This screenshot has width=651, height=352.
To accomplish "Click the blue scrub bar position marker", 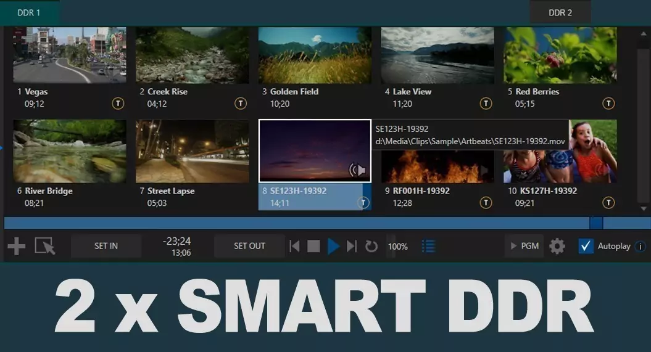I will coord(597,223).
